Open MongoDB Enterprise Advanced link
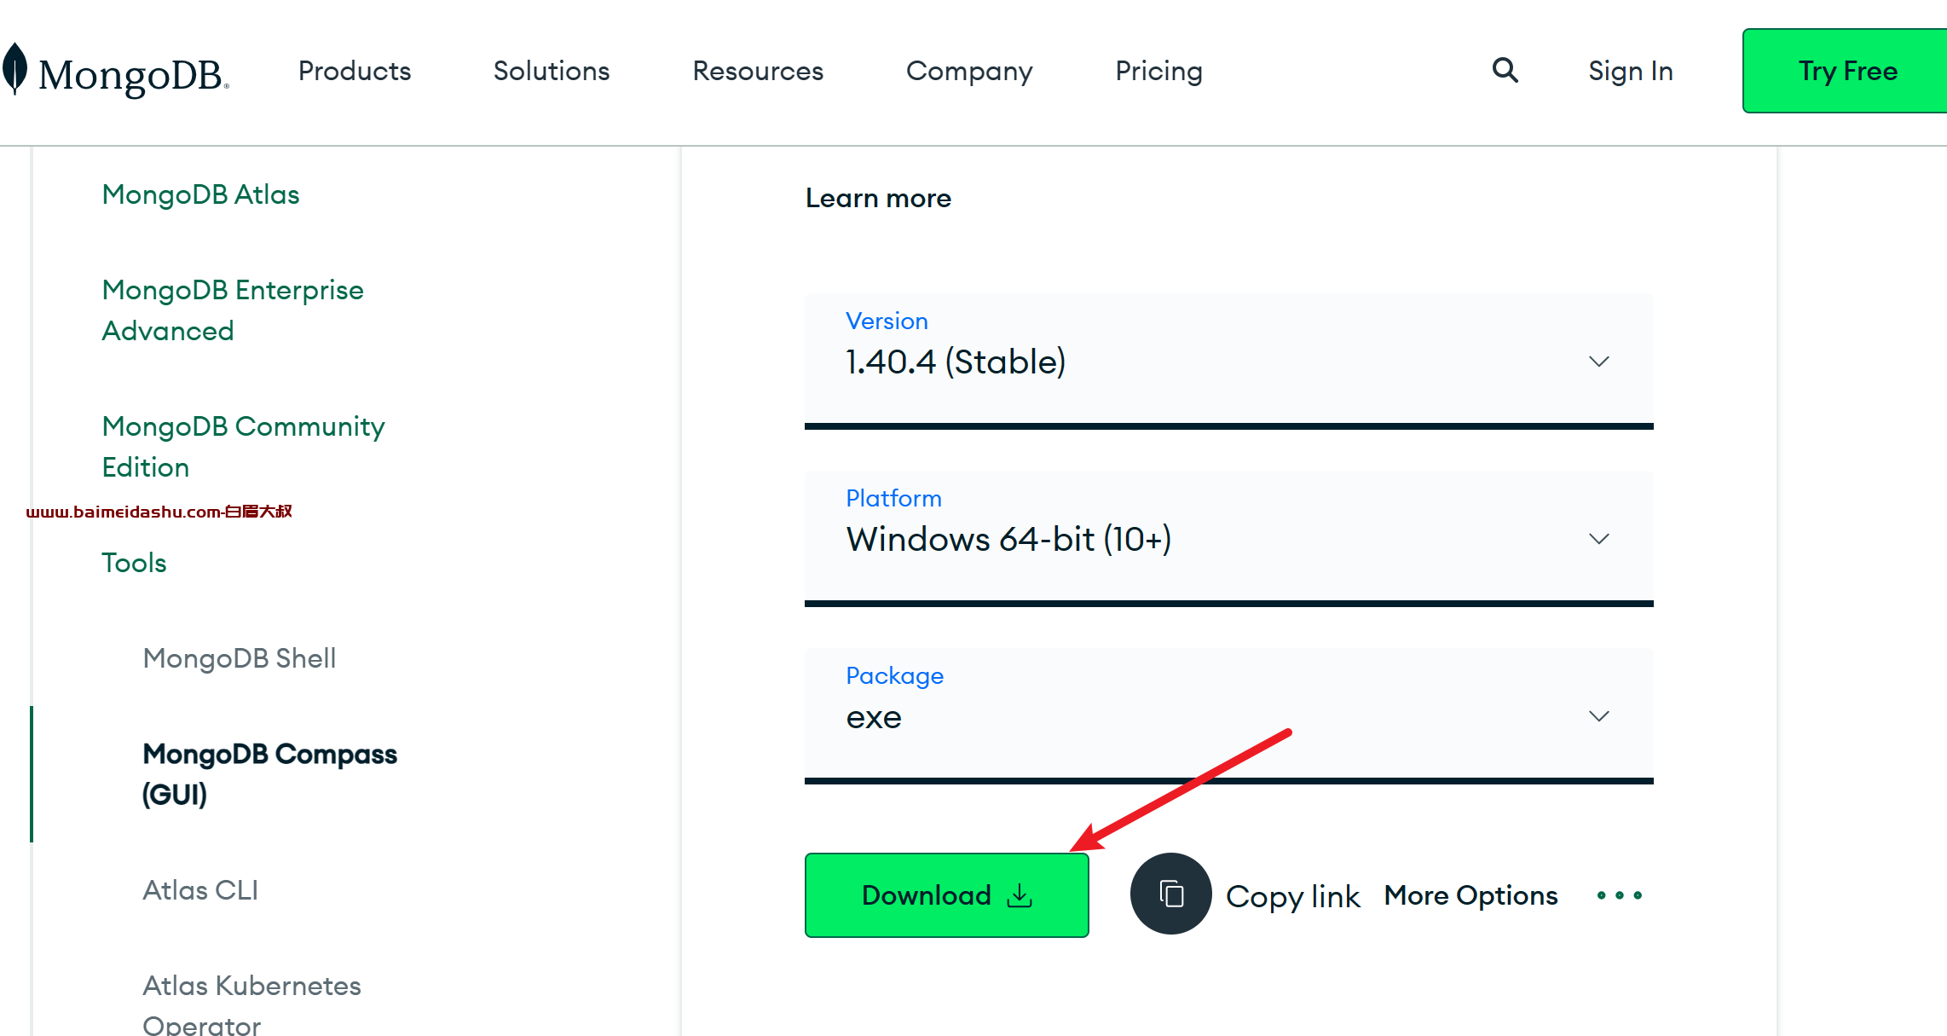Screen dimensions: 1947x1036 233,310
